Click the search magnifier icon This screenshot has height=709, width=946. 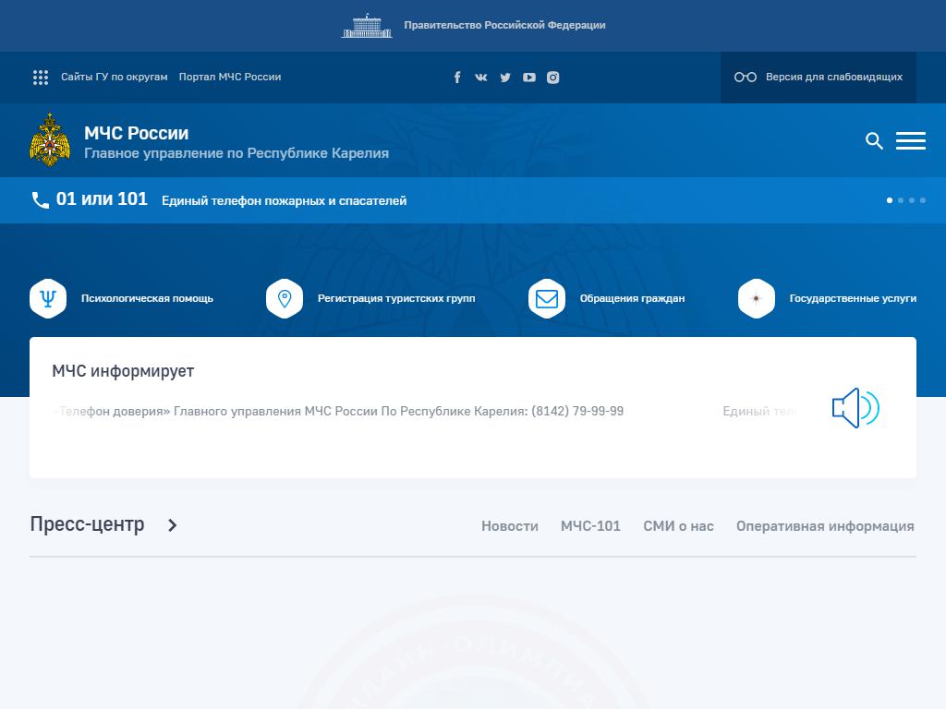[874, 140]
